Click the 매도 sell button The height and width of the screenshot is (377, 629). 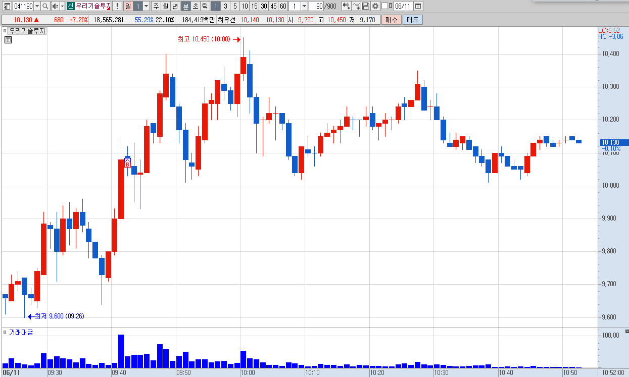(412, 20)
